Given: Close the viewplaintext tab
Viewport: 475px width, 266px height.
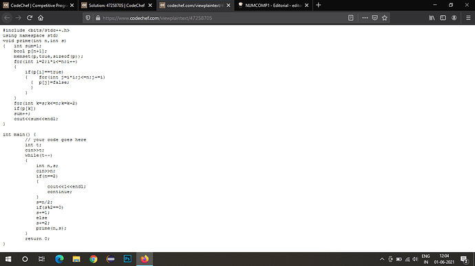Looking at the screenshot, I should [229, 5].
